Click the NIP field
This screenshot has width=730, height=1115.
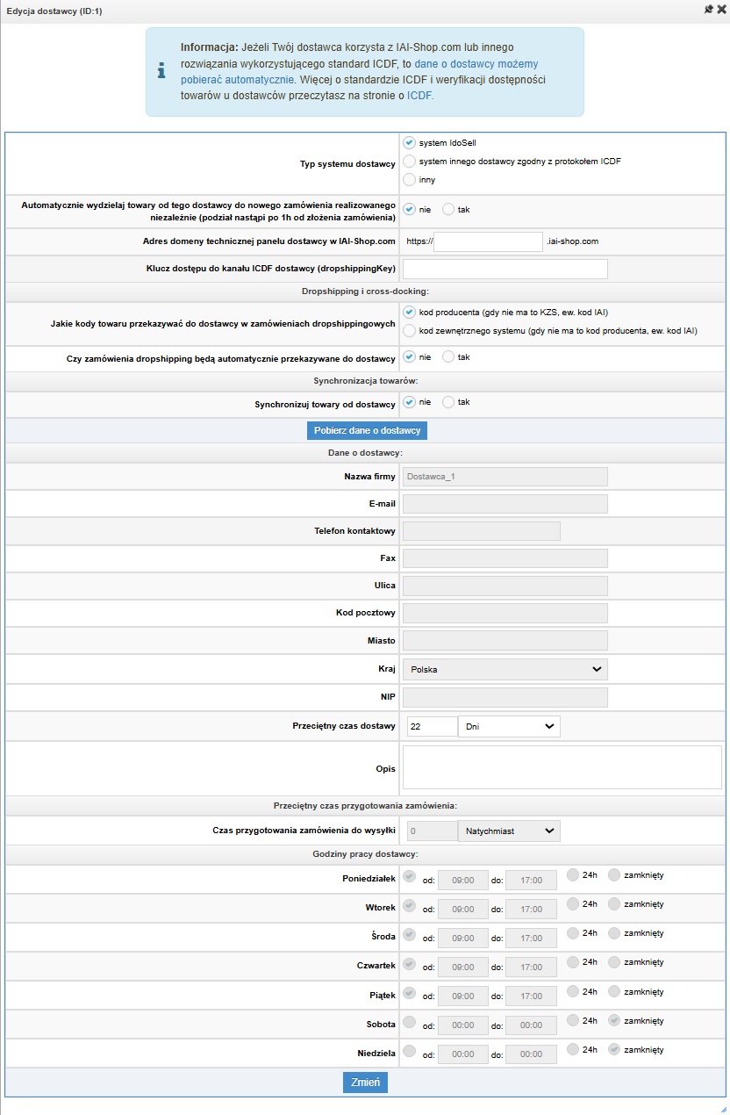pos(505,698)
